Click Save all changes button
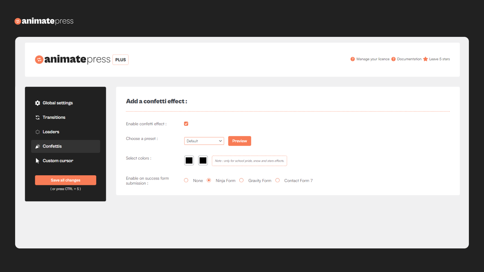The image size is (484, 272). pyautogui.click(x=66, y=180)
